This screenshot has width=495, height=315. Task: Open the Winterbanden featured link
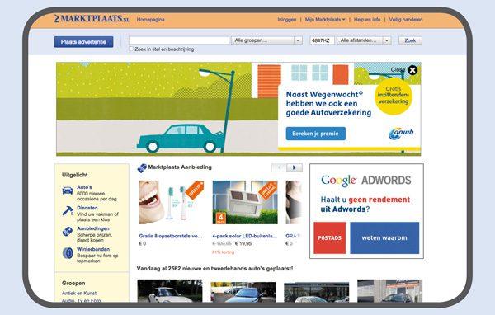(93, 249)
